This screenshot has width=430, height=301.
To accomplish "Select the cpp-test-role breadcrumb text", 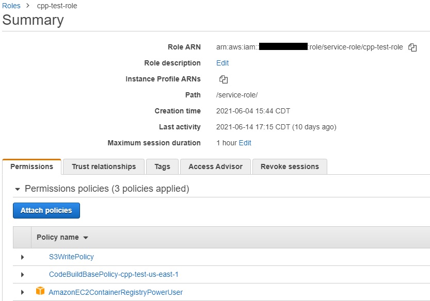I will [x=57, y=6].
